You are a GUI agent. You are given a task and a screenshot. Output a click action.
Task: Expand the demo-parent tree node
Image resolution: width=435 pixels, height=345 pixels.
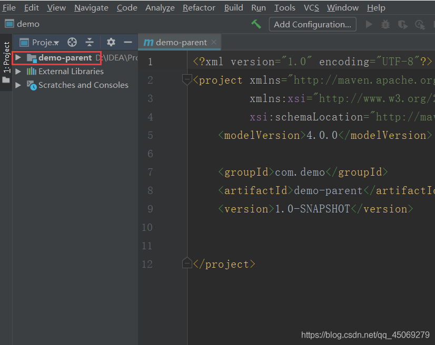coord(18,58)
